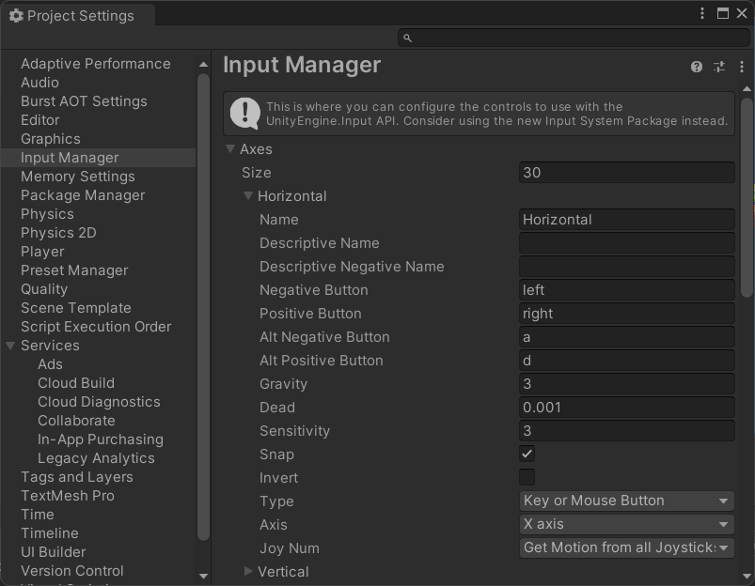Collapse the Horizontal axis foldout
Image resolution: width=755 pixels, height=586 pixels.
[248, 196]
